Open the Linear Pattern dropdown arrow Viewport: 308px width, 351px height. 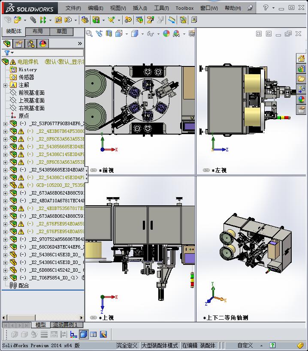pos(50,21)
